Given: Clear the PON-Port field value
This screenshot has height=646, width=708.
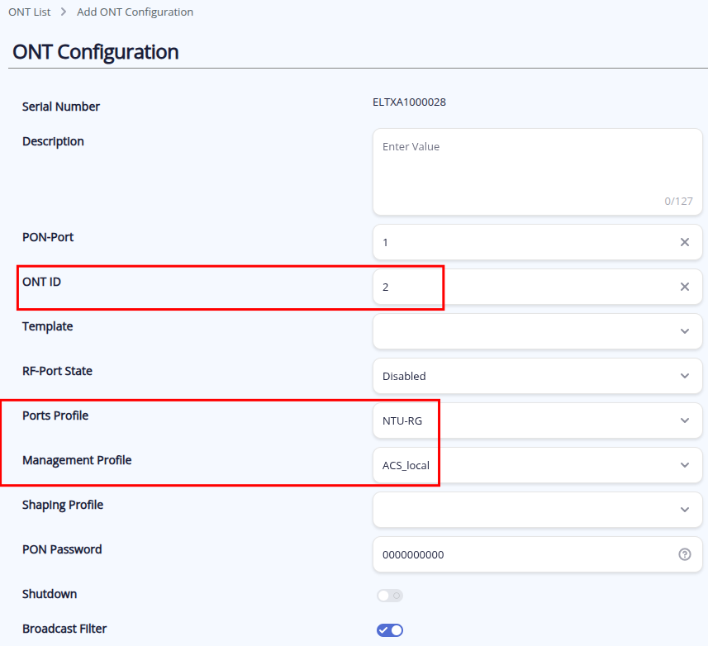Looking at the screenshot, I should pos(684,242).
